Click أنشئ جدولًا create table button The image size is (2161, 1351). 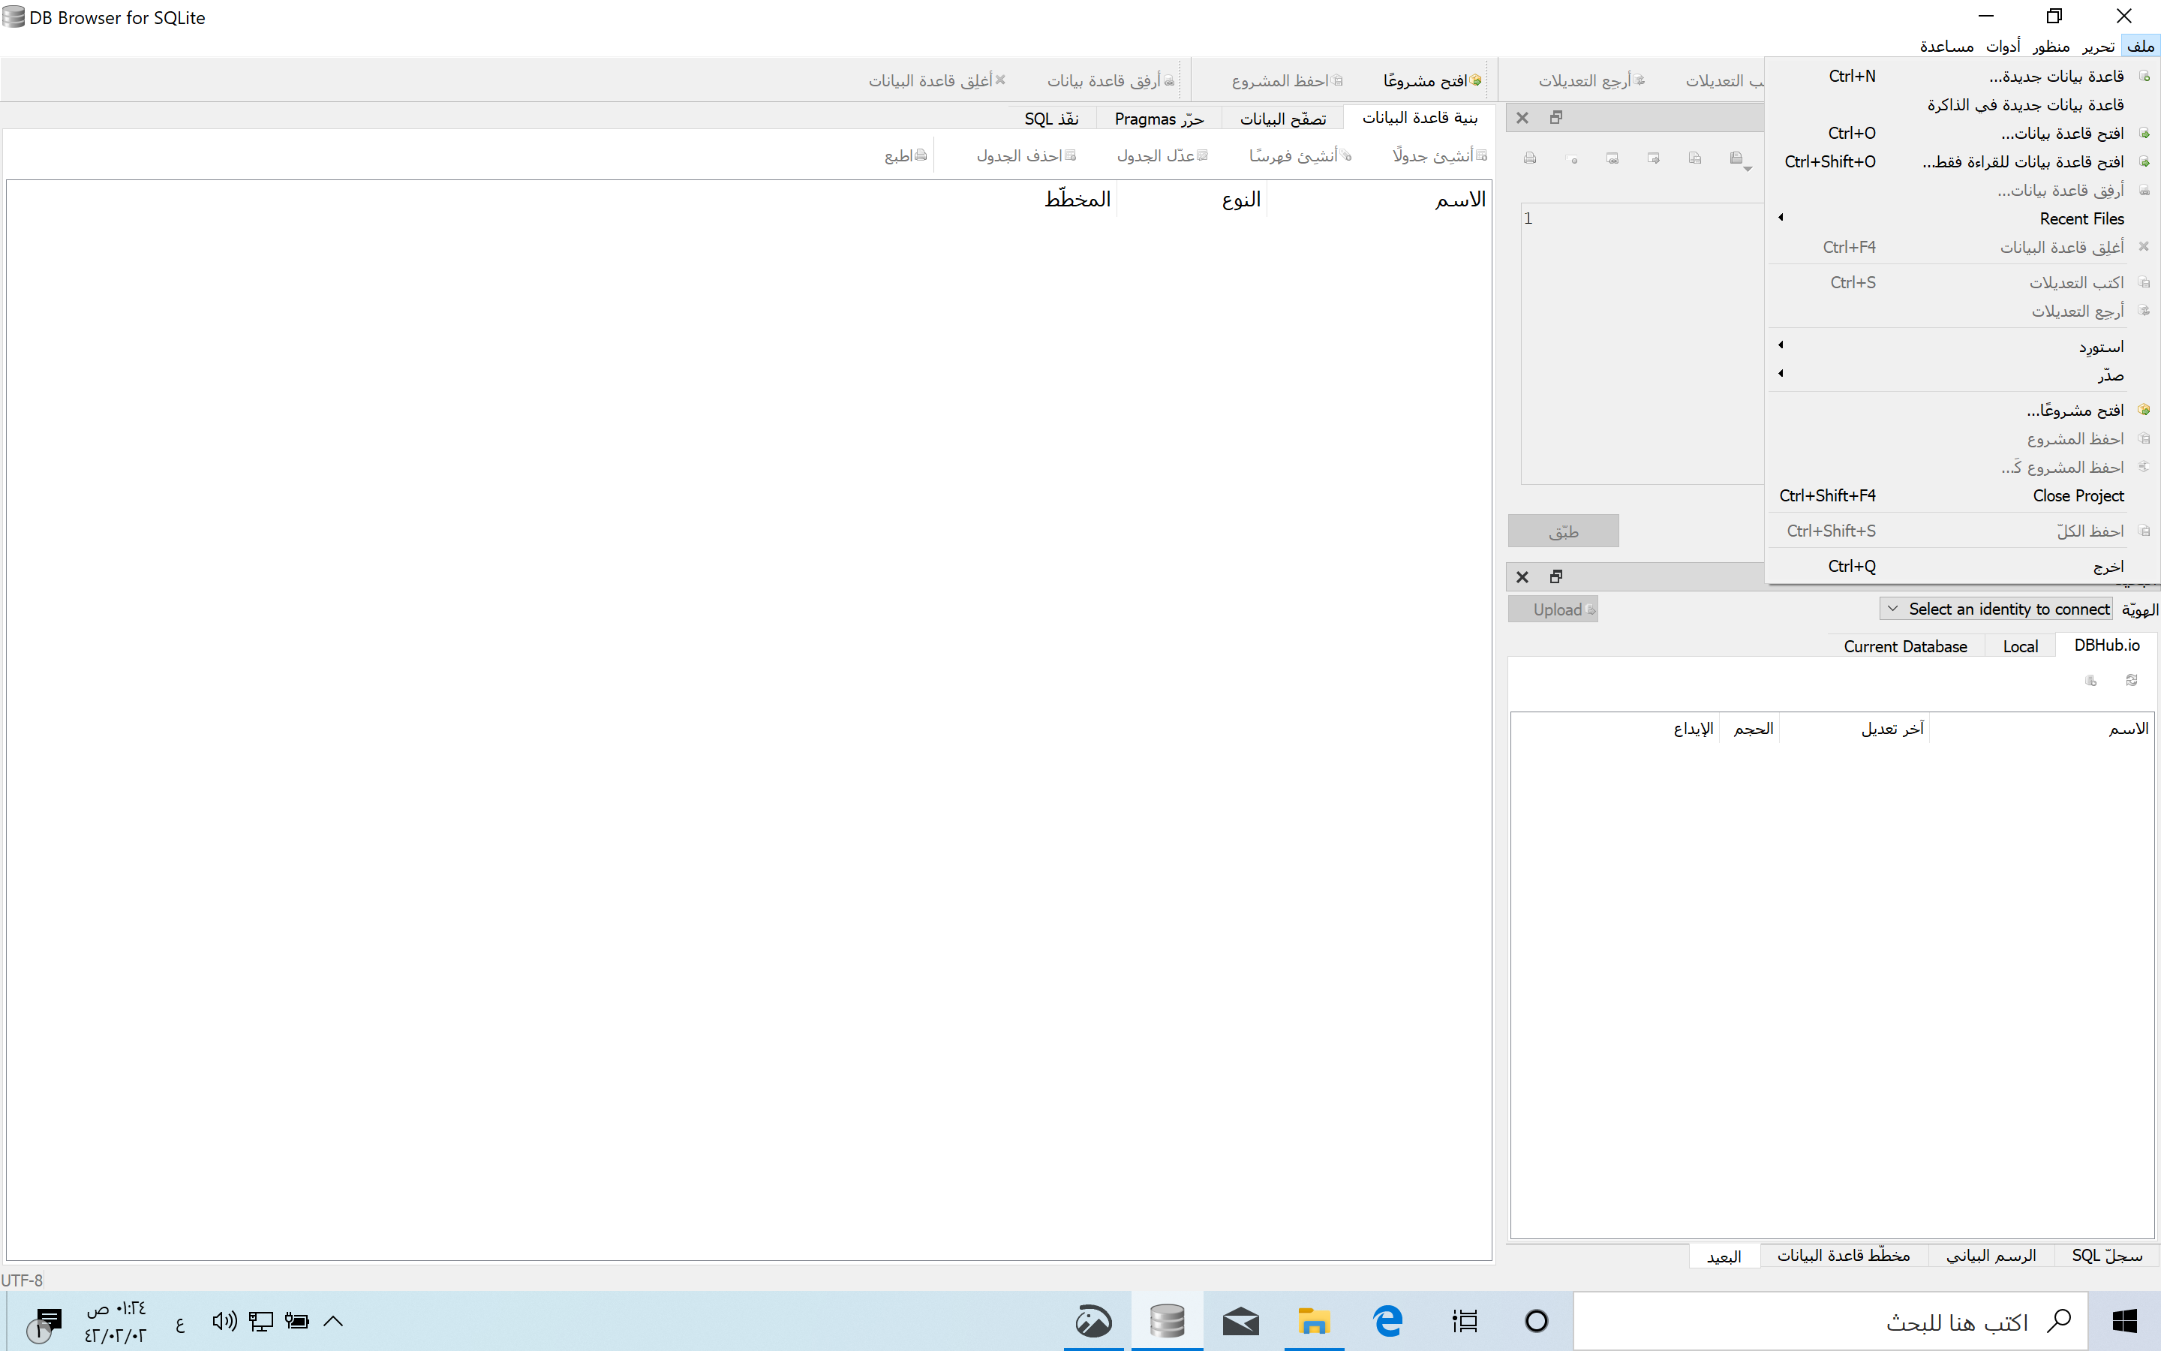[x=1439, y=155]
